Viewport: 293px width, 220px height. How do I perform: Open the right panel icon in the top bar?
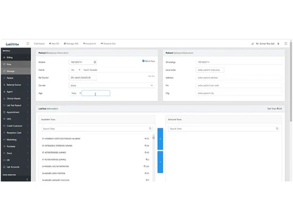tap(286, 43)
